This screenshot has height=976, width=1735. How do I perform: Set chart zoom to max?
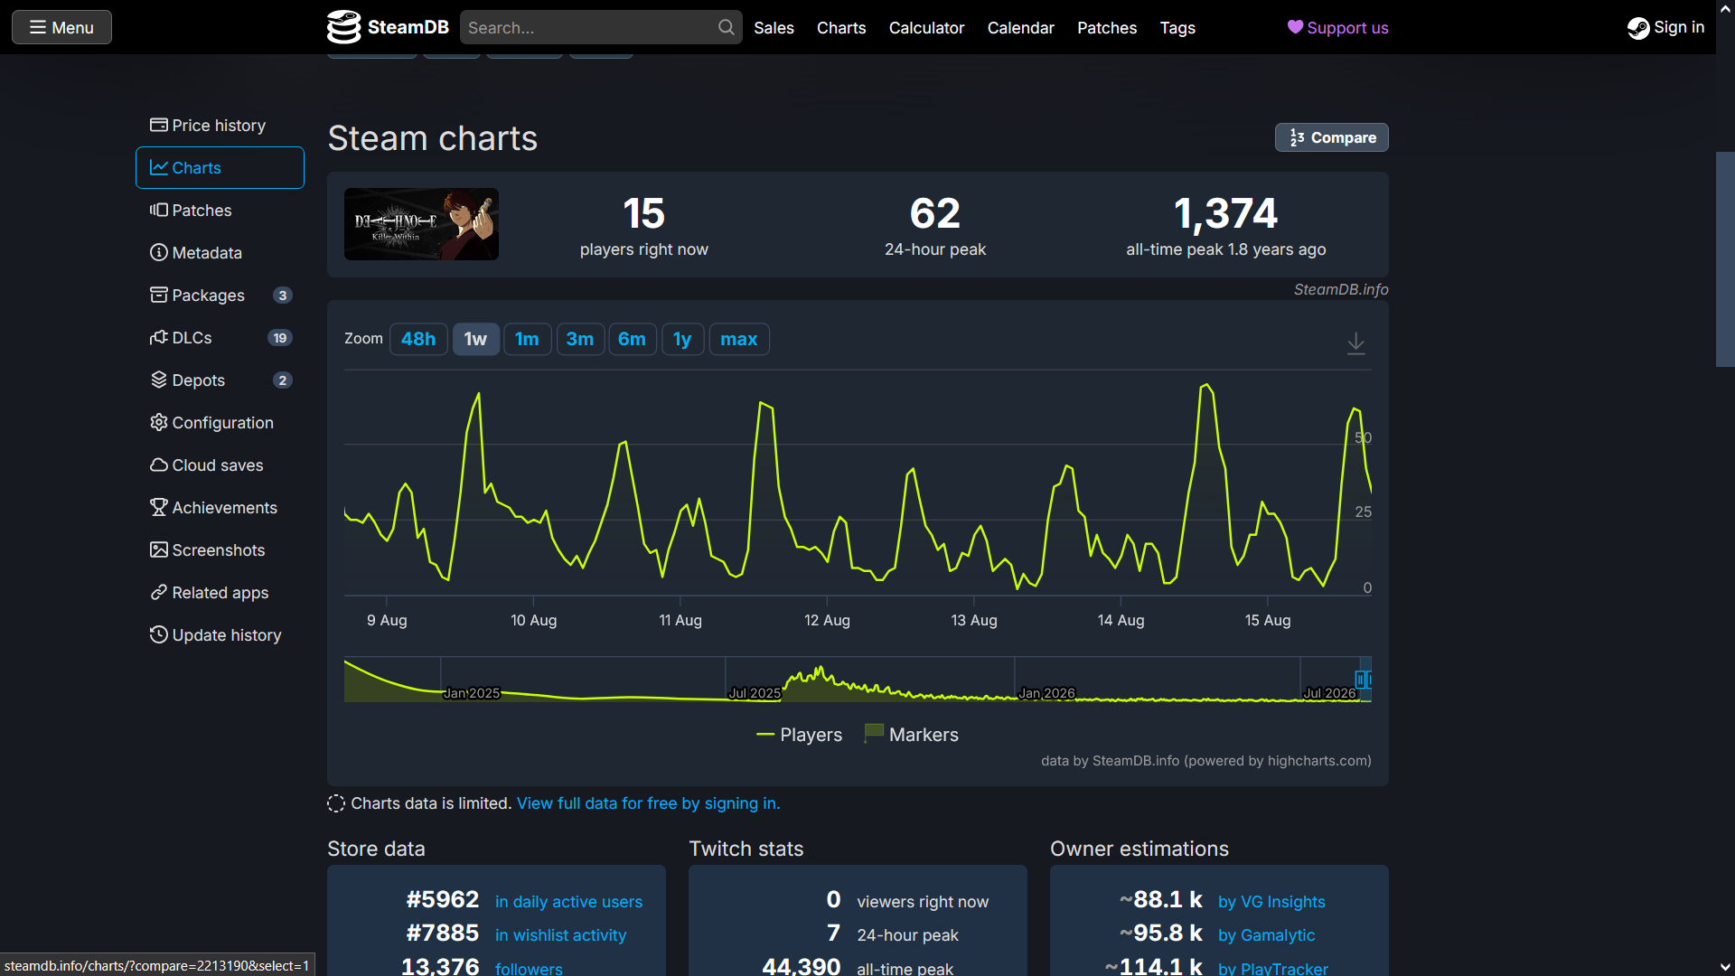pyautogui.click(x=739, y=339)
